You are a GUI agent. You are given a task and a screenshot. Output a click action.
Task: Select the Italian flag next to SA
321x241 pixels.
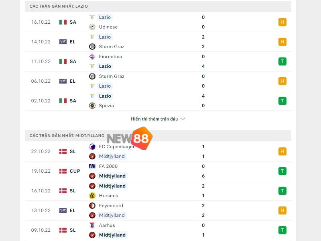click(63, 22)
